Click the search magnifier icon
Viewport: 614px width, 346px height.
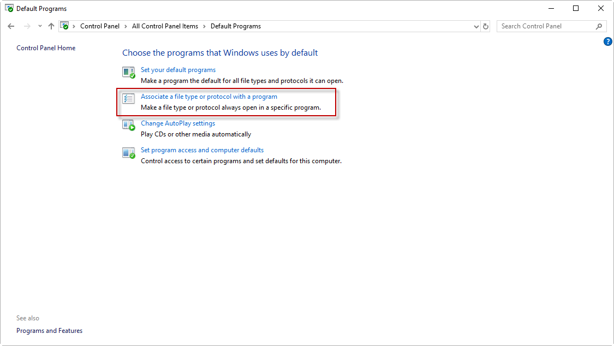coord(599,26)
